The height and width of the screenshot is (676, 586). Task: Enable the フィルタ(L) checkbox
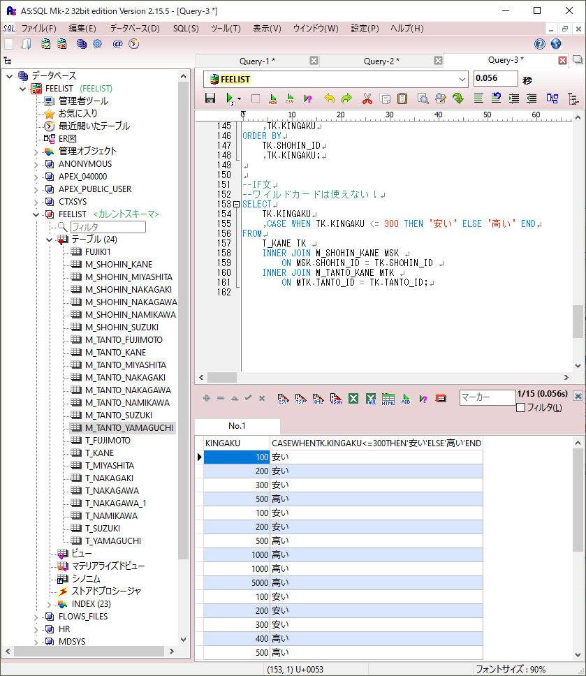(520, 408)
